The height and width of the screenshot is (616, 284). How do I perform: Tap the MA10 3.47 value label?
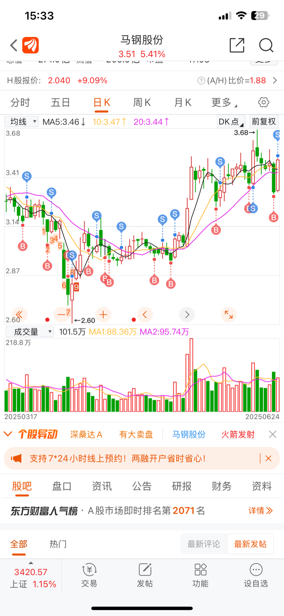(x=109, y=121)
